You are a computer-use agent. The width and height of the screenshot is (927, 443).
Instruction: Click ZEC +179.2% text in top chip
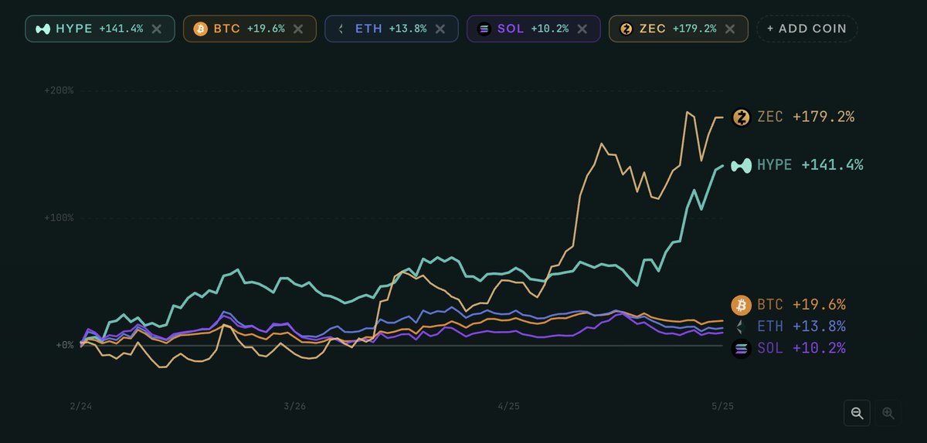pyautogui.click(x=677, y=29)
